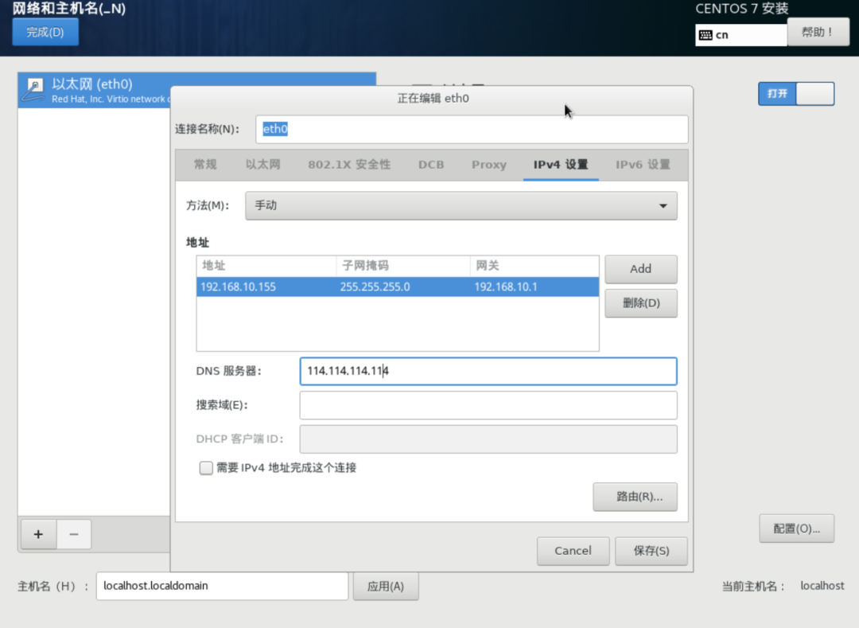Switch to the IPv6 设置 tab
The height and width of the screenshot is (628, 859).
coord(643,165)
